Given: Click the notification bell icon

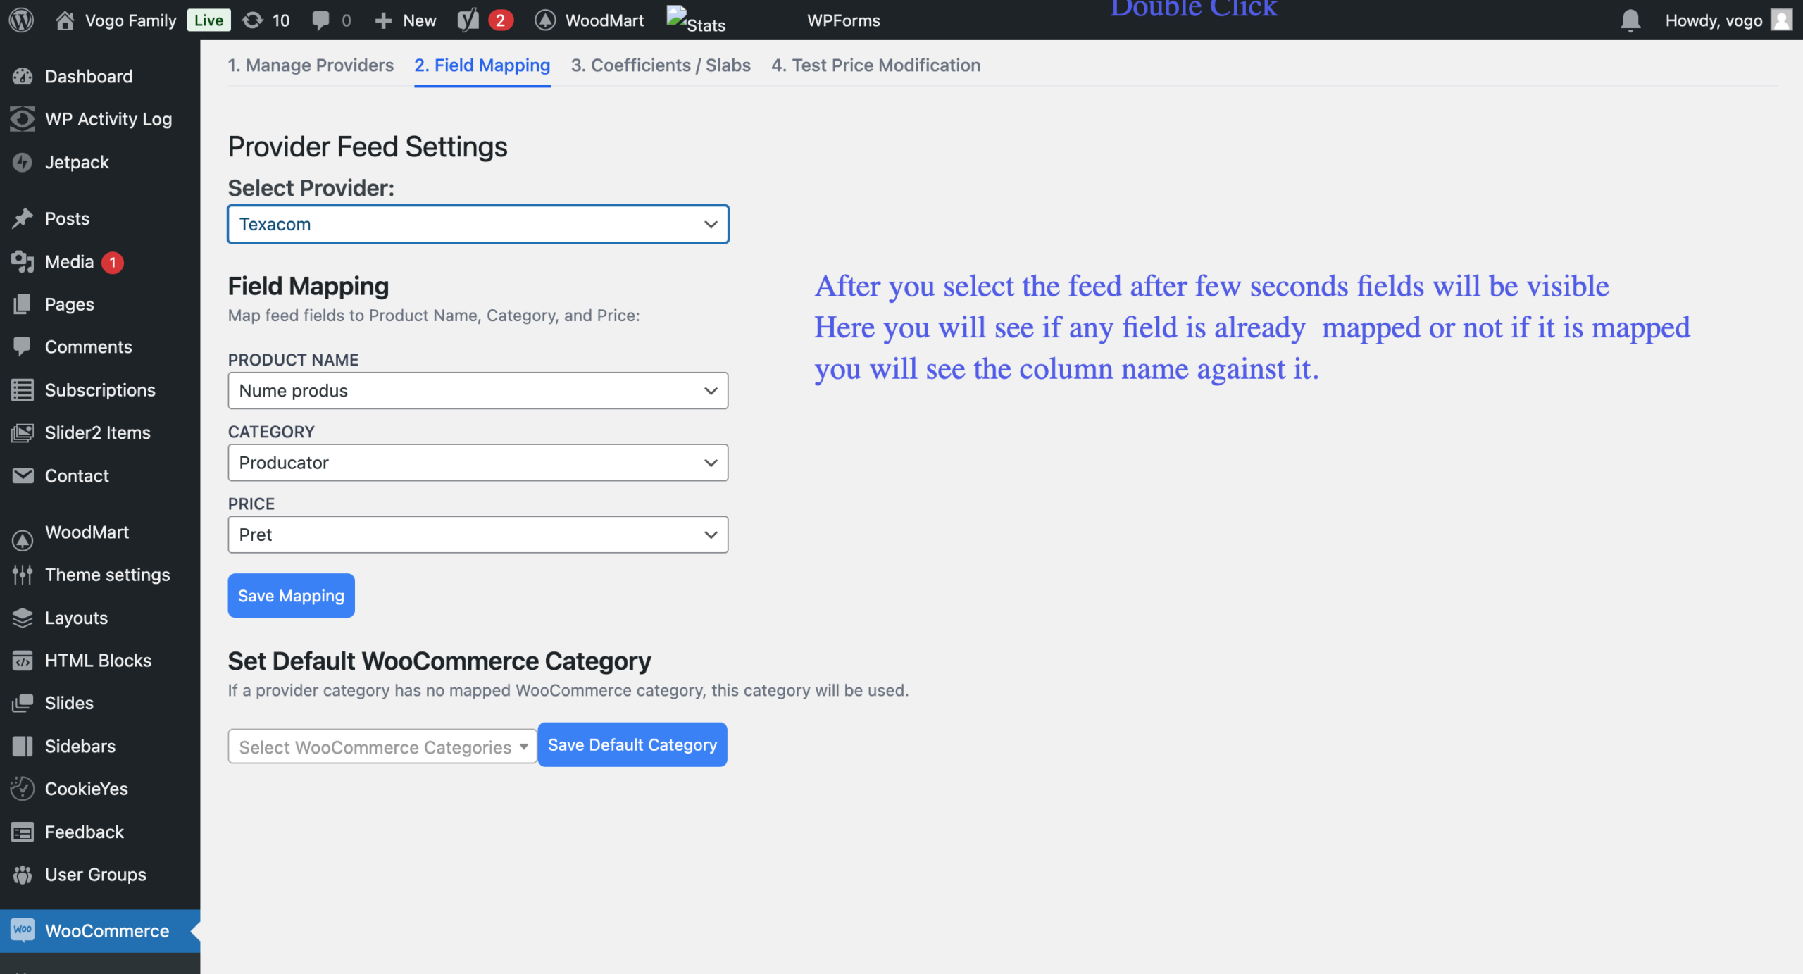Looking at the screenshot, I should [1630, 20].
